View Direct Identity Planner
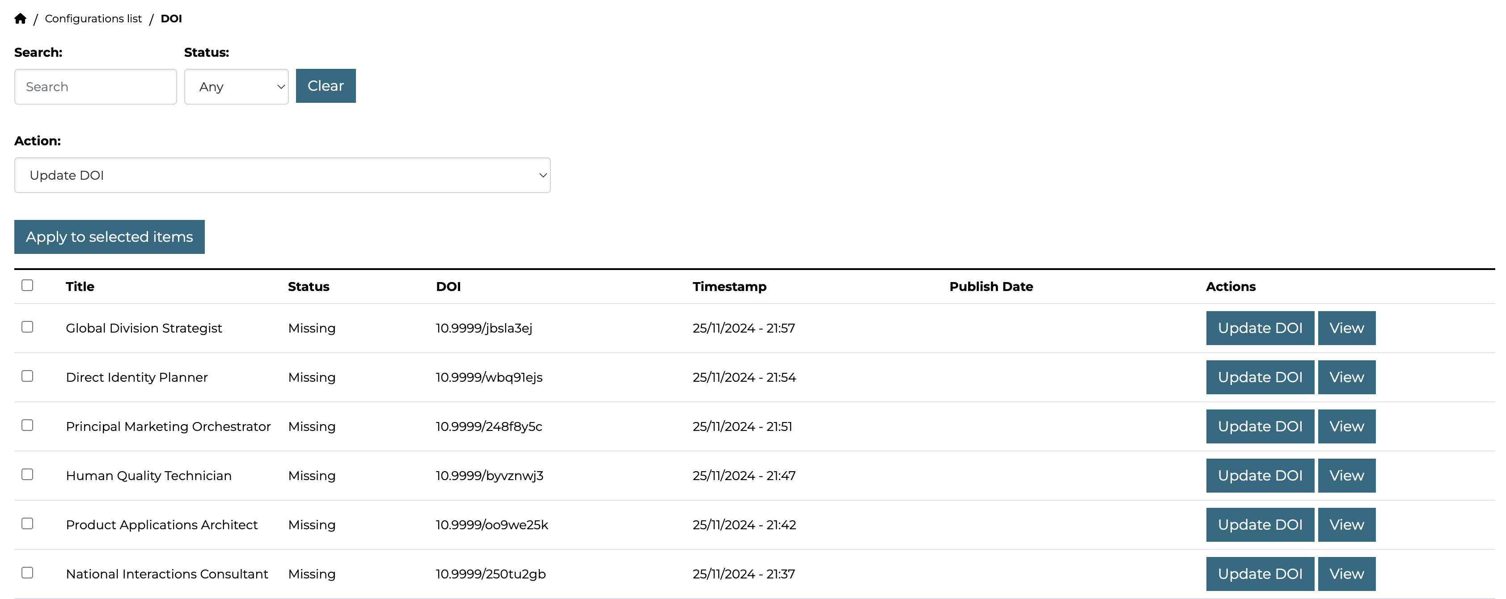1506x599 pixels. click(x=1346, y=377)
